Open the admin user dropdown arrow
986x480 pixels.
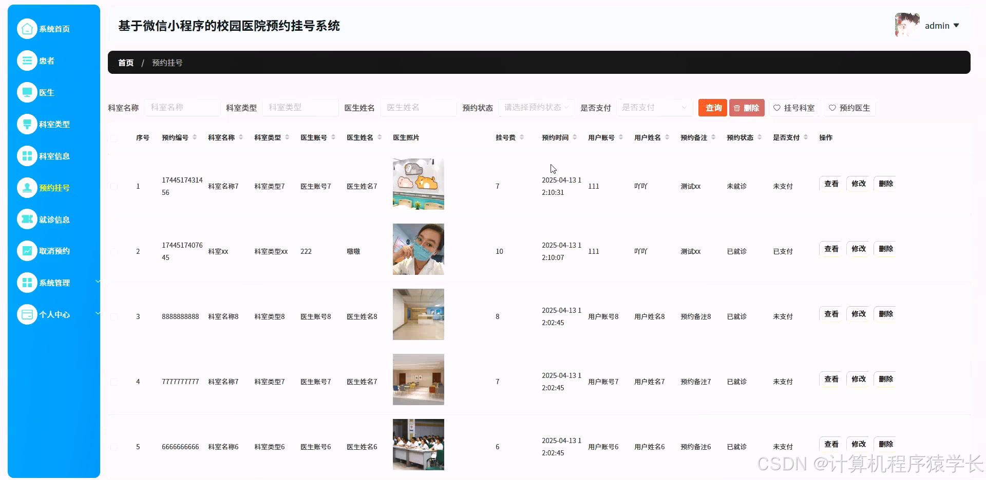[956, 25]
